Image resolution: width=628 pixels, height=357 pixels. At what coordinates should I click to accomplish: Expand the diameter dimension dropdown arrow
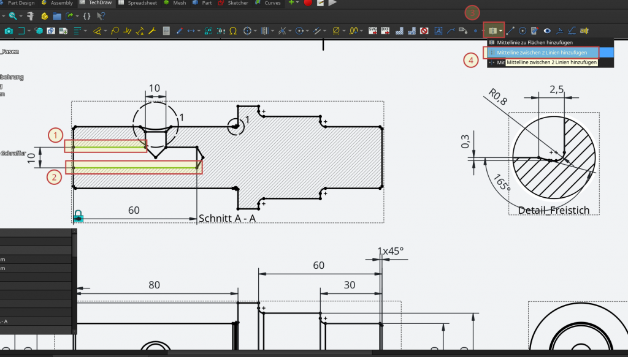(345, 31)
